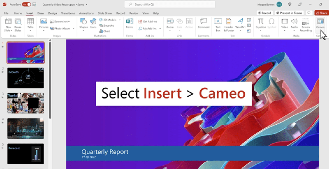This screenshot has height=169, width=329.
Task: Open the Shapes gallery
Action: click(x=83, y=24)
